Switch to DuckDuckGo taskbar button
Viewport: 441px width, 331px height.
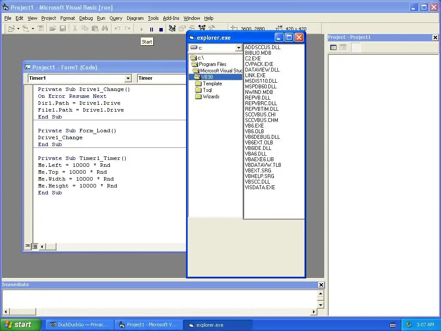pyautogui.click(x=80, y=325)
